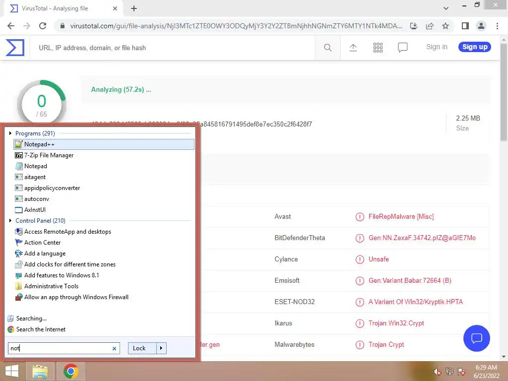Open the comments speech bubble icon
508x381 pixels.
click(x=403, y=48)
